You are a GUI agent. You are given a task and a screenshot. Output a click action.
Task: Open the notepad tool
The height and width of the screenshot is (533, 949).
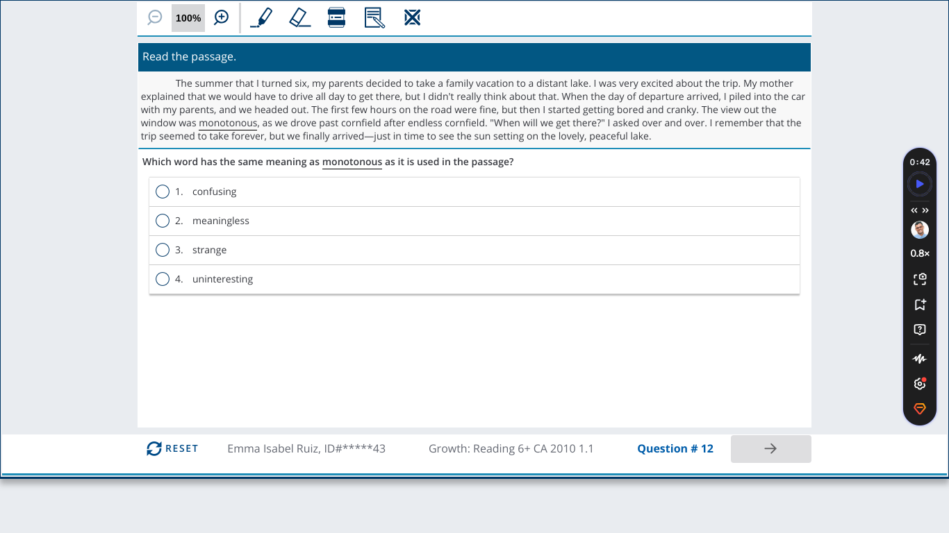[x=374, y=17]
